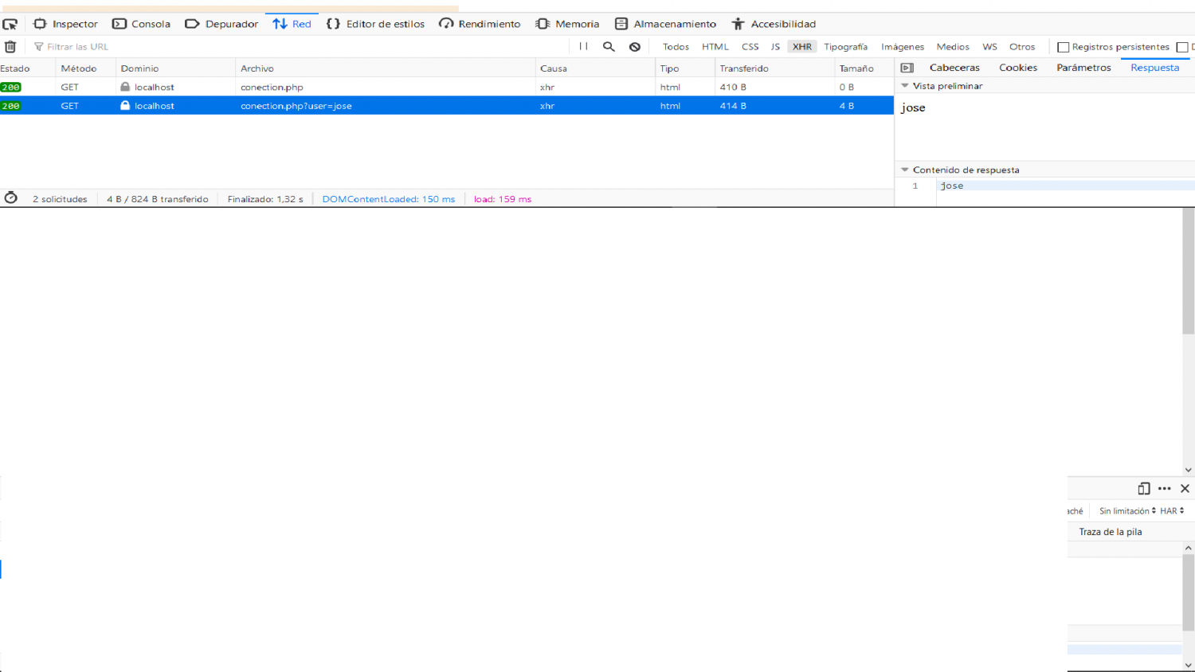Viewport: 1195px width, 672px height.
Task: Open request blocking icon
Action: pyautogui.click(x=635, y=47)
